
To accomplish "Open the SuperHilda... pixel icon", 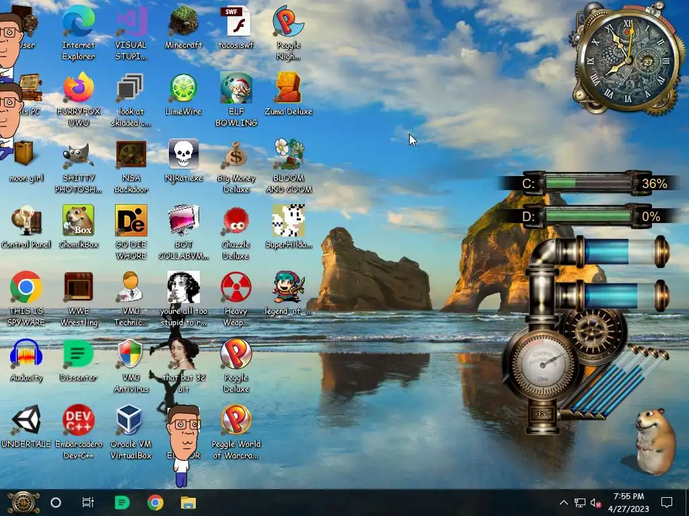I will click(x=288, y=220).
